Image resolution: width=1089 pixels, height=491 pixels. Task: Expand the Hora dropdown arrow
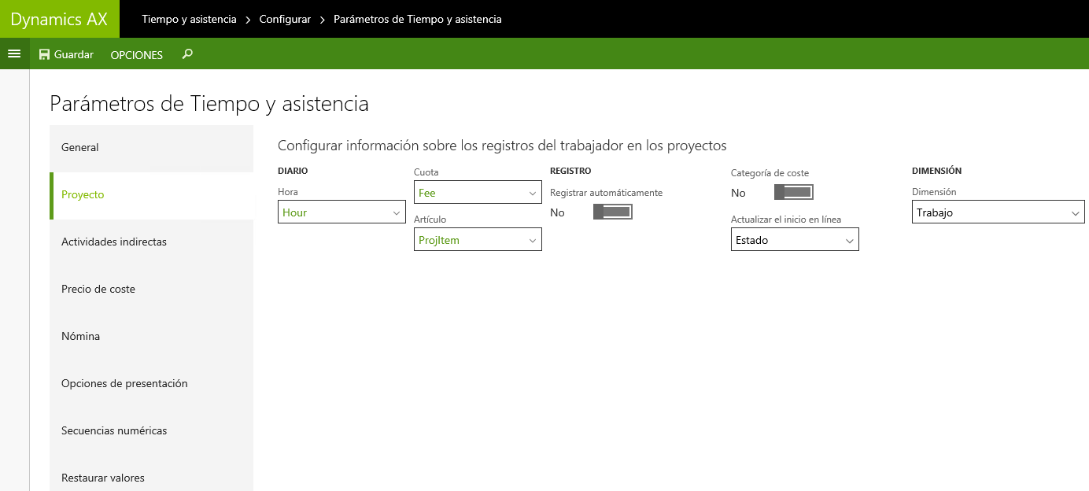[x=396, y=212]
